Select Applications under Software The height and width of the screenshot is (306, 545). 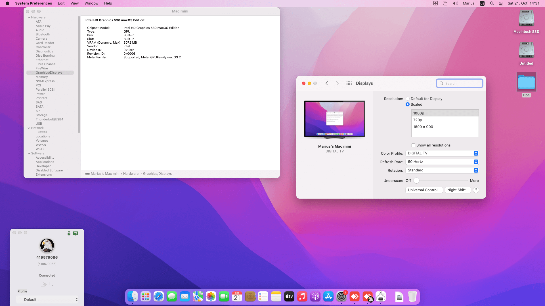[x=45, y=162]
